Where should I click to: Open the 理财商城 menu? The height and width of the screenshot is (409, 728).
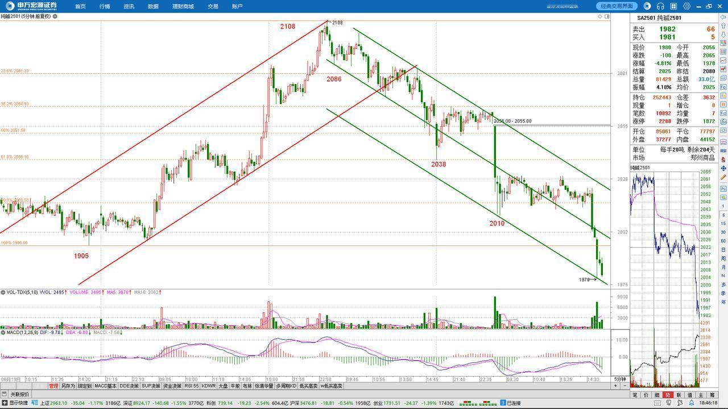click(x=183, y=6)
